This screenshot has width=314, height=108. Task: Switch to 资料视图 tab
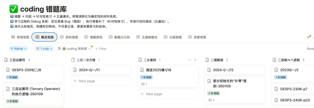pyautogui.click(x=69, y=37)
